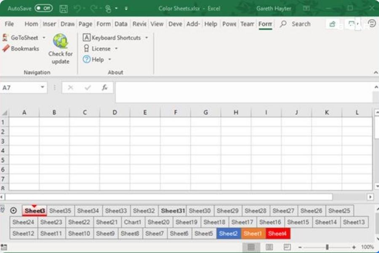This screenshot has width=379, height=253.
Task: Expand the Help dropdown arrow in About group
Action: tap(110, 59)
